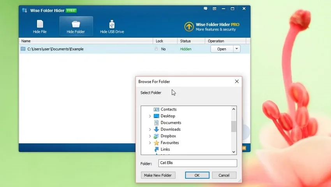Expand the Favourites tree node

point(150,143)
